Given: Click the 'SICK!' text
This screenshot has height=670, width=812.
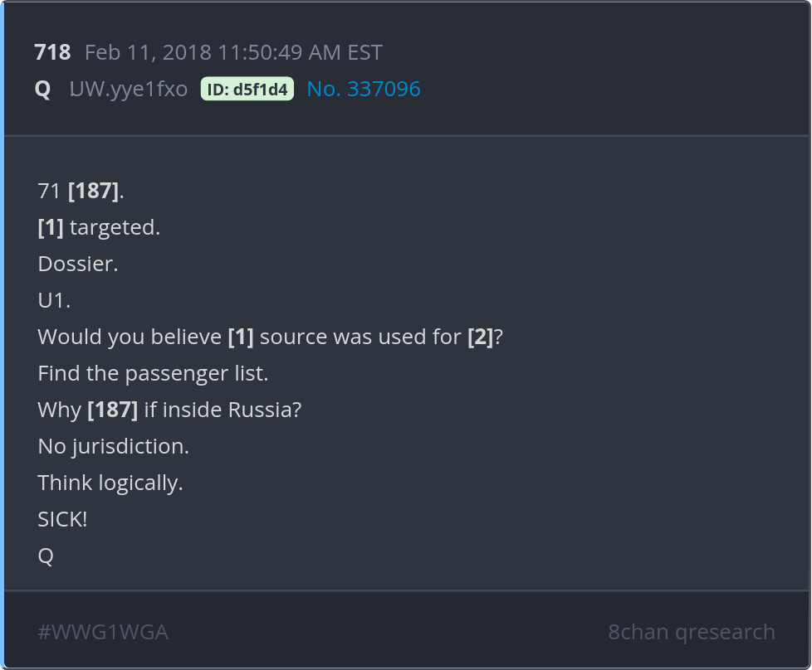Looking at the screenshot, I should click(62, 519).
